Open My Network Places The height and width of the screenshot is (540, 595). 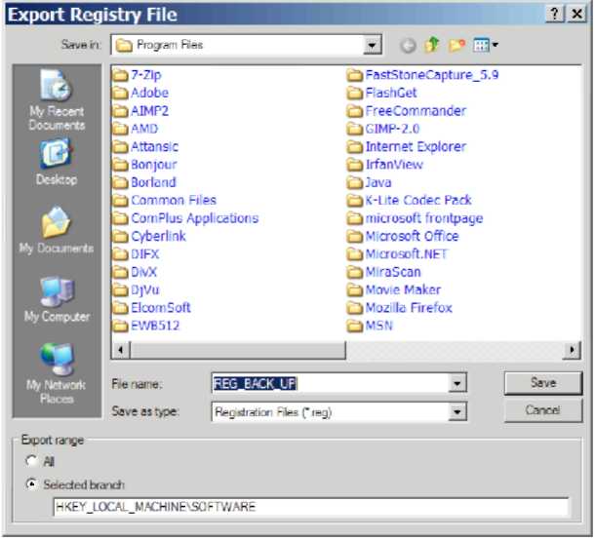57,373
